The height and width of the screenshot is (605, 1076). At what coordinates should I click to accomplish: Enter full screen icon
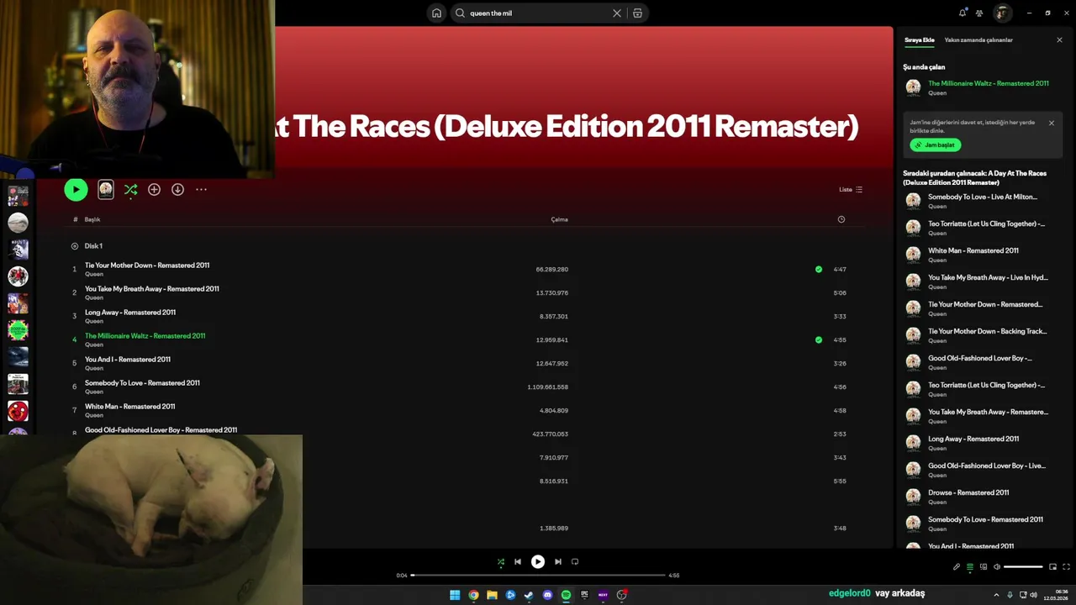[x=1066, y=567]
